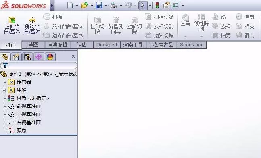Image resolution: width=261 pixels, height=158 pixels.
Task: Expand the manager panel double chevron
Action: 73,57
